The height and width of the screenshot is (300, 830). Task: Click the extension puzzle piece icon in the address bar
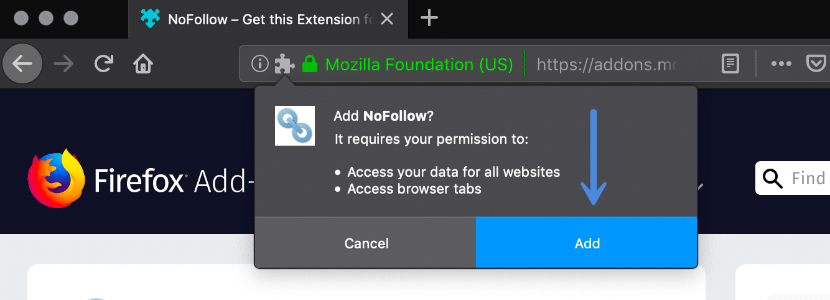click(285, 63)
